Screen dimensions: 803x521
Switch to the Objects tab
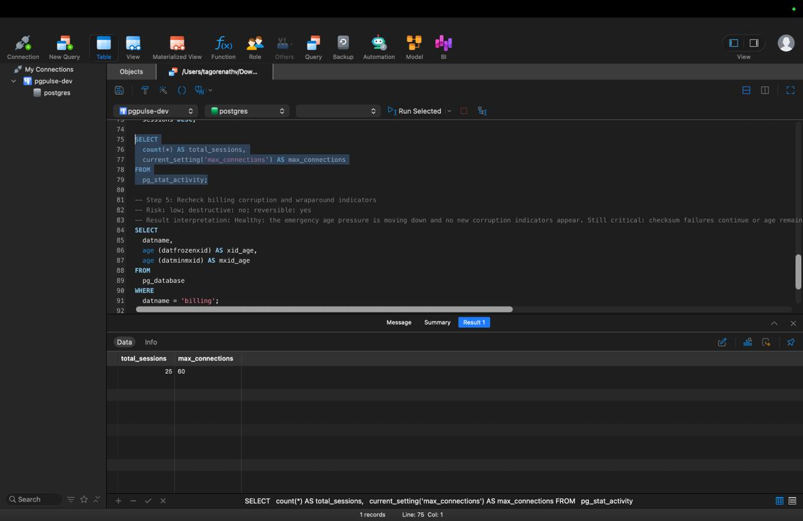tap(131, 71)
